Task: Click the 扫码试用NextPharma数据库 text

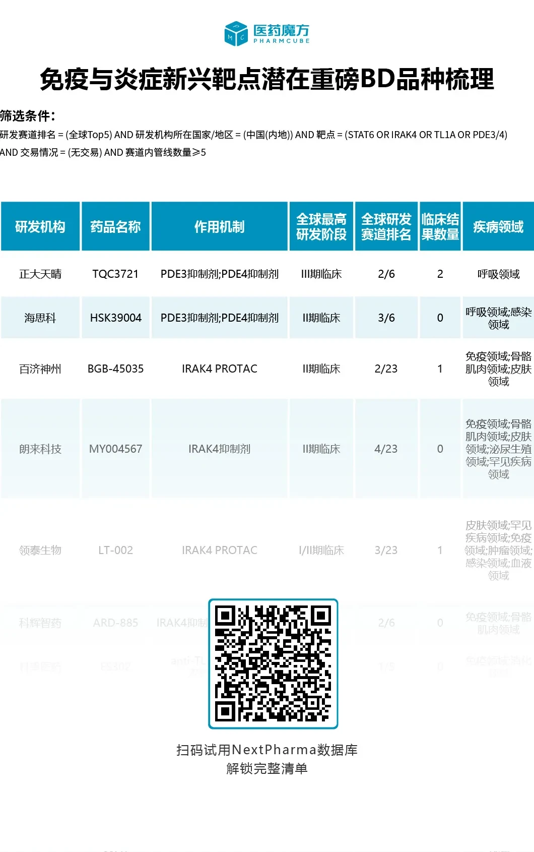Action: [x=267, y=750]
